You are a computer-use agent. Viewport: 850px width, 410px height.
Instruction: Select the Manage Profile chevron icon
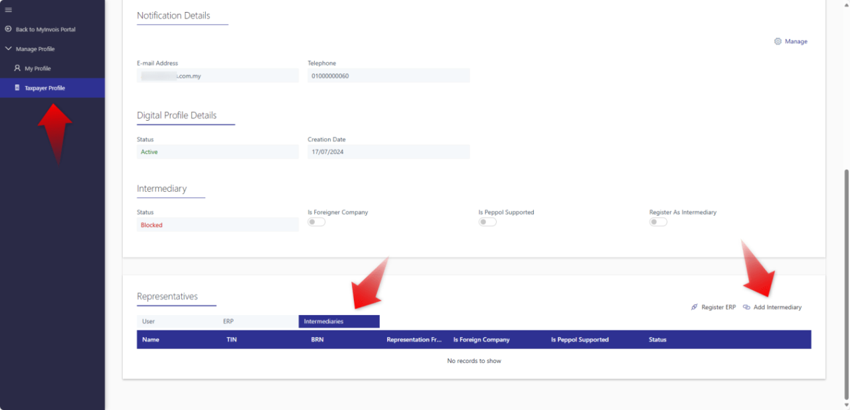(8, 48)
